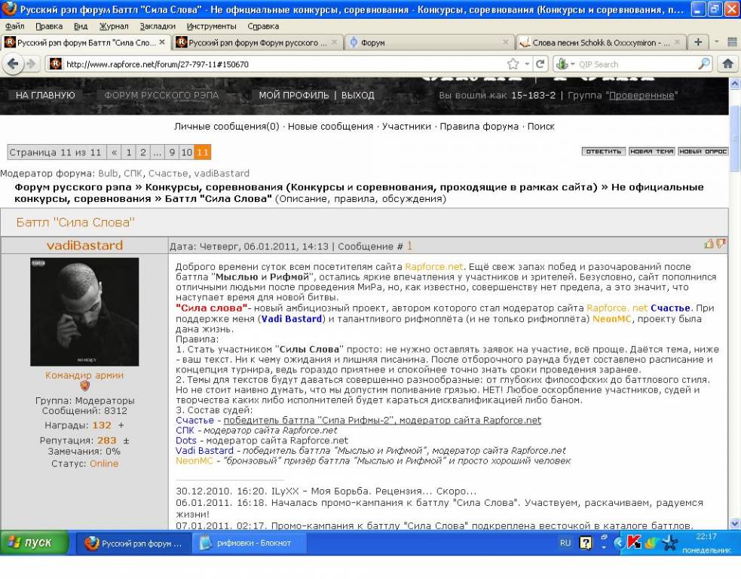Switch to the Форум русского... browser tab
The width and height of the screenshot is (741, 579).
(258, 42)
